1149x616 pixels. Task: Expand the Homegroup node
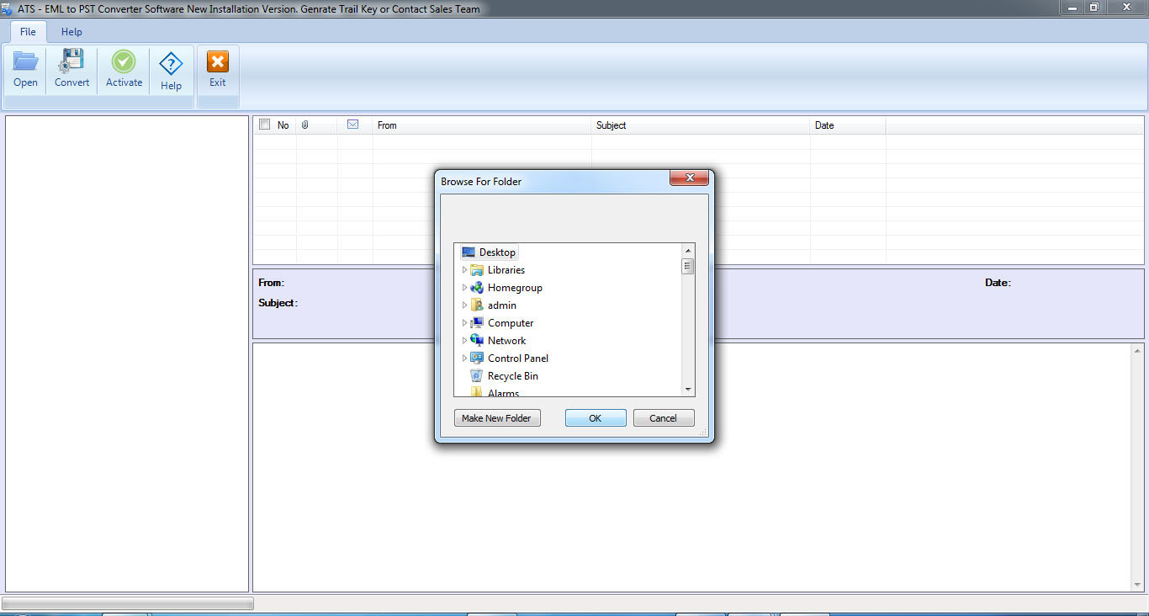[464, 288]
